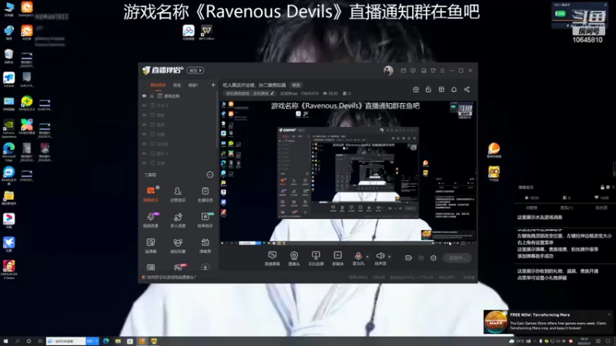Click the record video icon
The height and width of the screenshot is (346, 616).
(x=409, y=258)
